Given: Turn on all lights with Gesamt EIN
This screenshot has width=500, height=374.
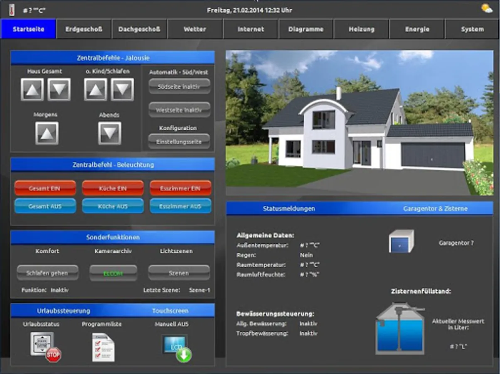Looking at the screenshot, I should coord(45,188).
